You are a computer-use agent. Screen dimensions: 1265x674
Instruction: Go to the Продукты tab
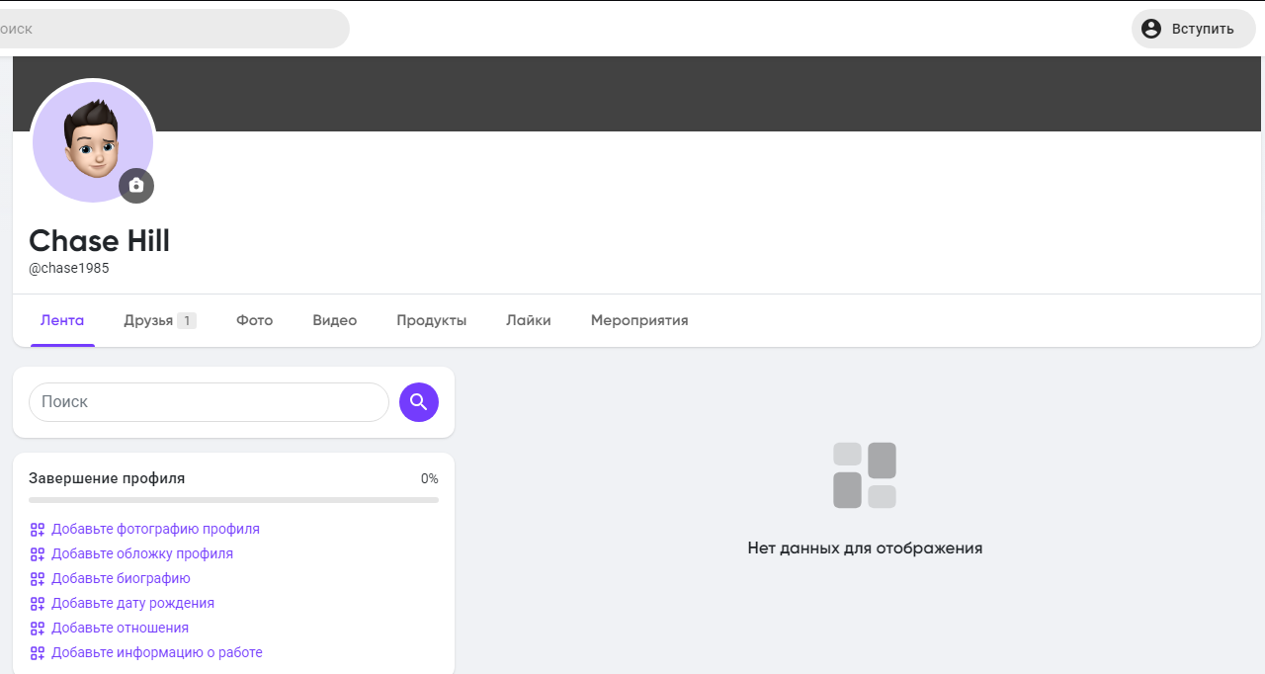click(x=431, y=320)
